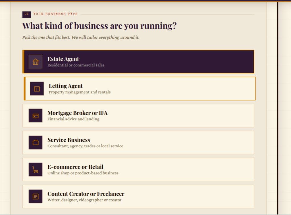Select the Service Business option
This screenshot has height=215, width=291.
pos(138,143)
